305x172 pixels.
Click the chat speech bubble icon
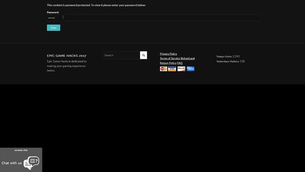click(31, 162)
